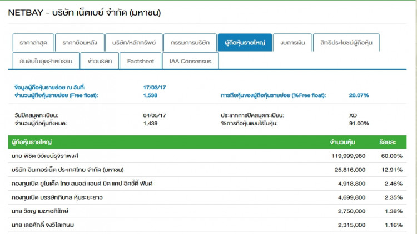417x234 pixels.
Task: Click the free float holder count 1,538
Action: click(150, 95)
